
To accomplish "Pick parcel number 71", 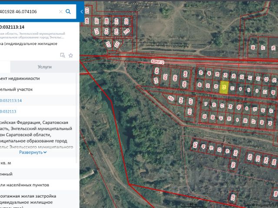I will [x=265, y=92].
